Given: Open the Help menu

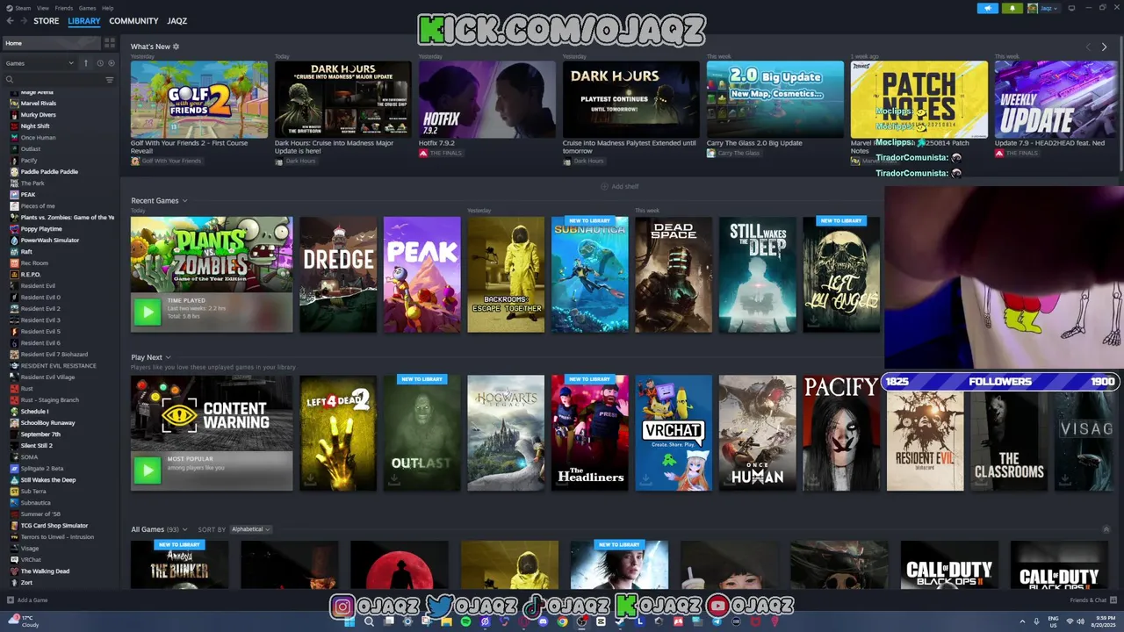Looking at the screenshot, I should [x=107, y=8].
